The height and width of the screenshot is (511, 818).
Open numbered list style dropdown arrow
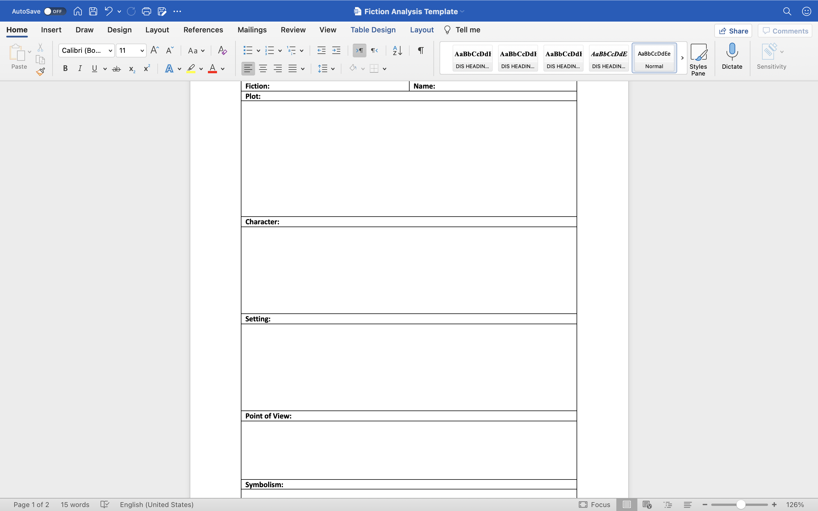tap(280, 51)
